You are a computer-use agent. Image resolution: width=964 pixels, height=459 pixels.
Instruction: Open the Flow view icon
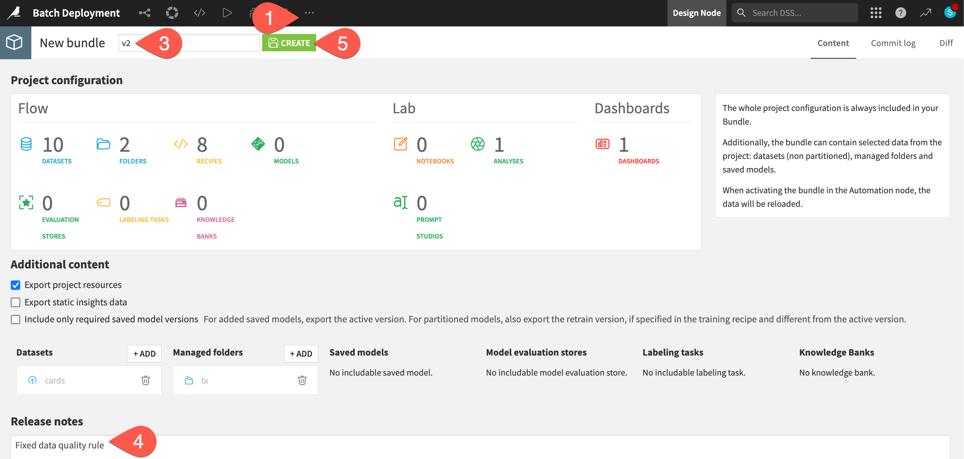(144, 12)
